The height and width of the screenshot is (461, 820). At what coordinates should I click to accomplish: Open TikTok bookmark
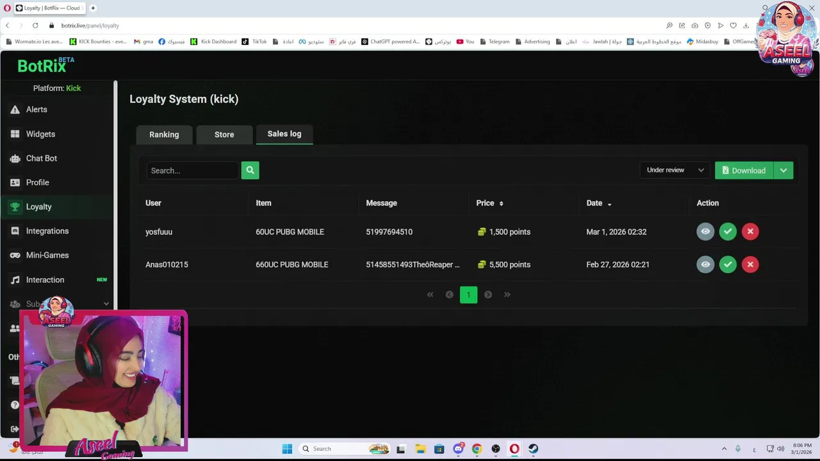(254, 42)
